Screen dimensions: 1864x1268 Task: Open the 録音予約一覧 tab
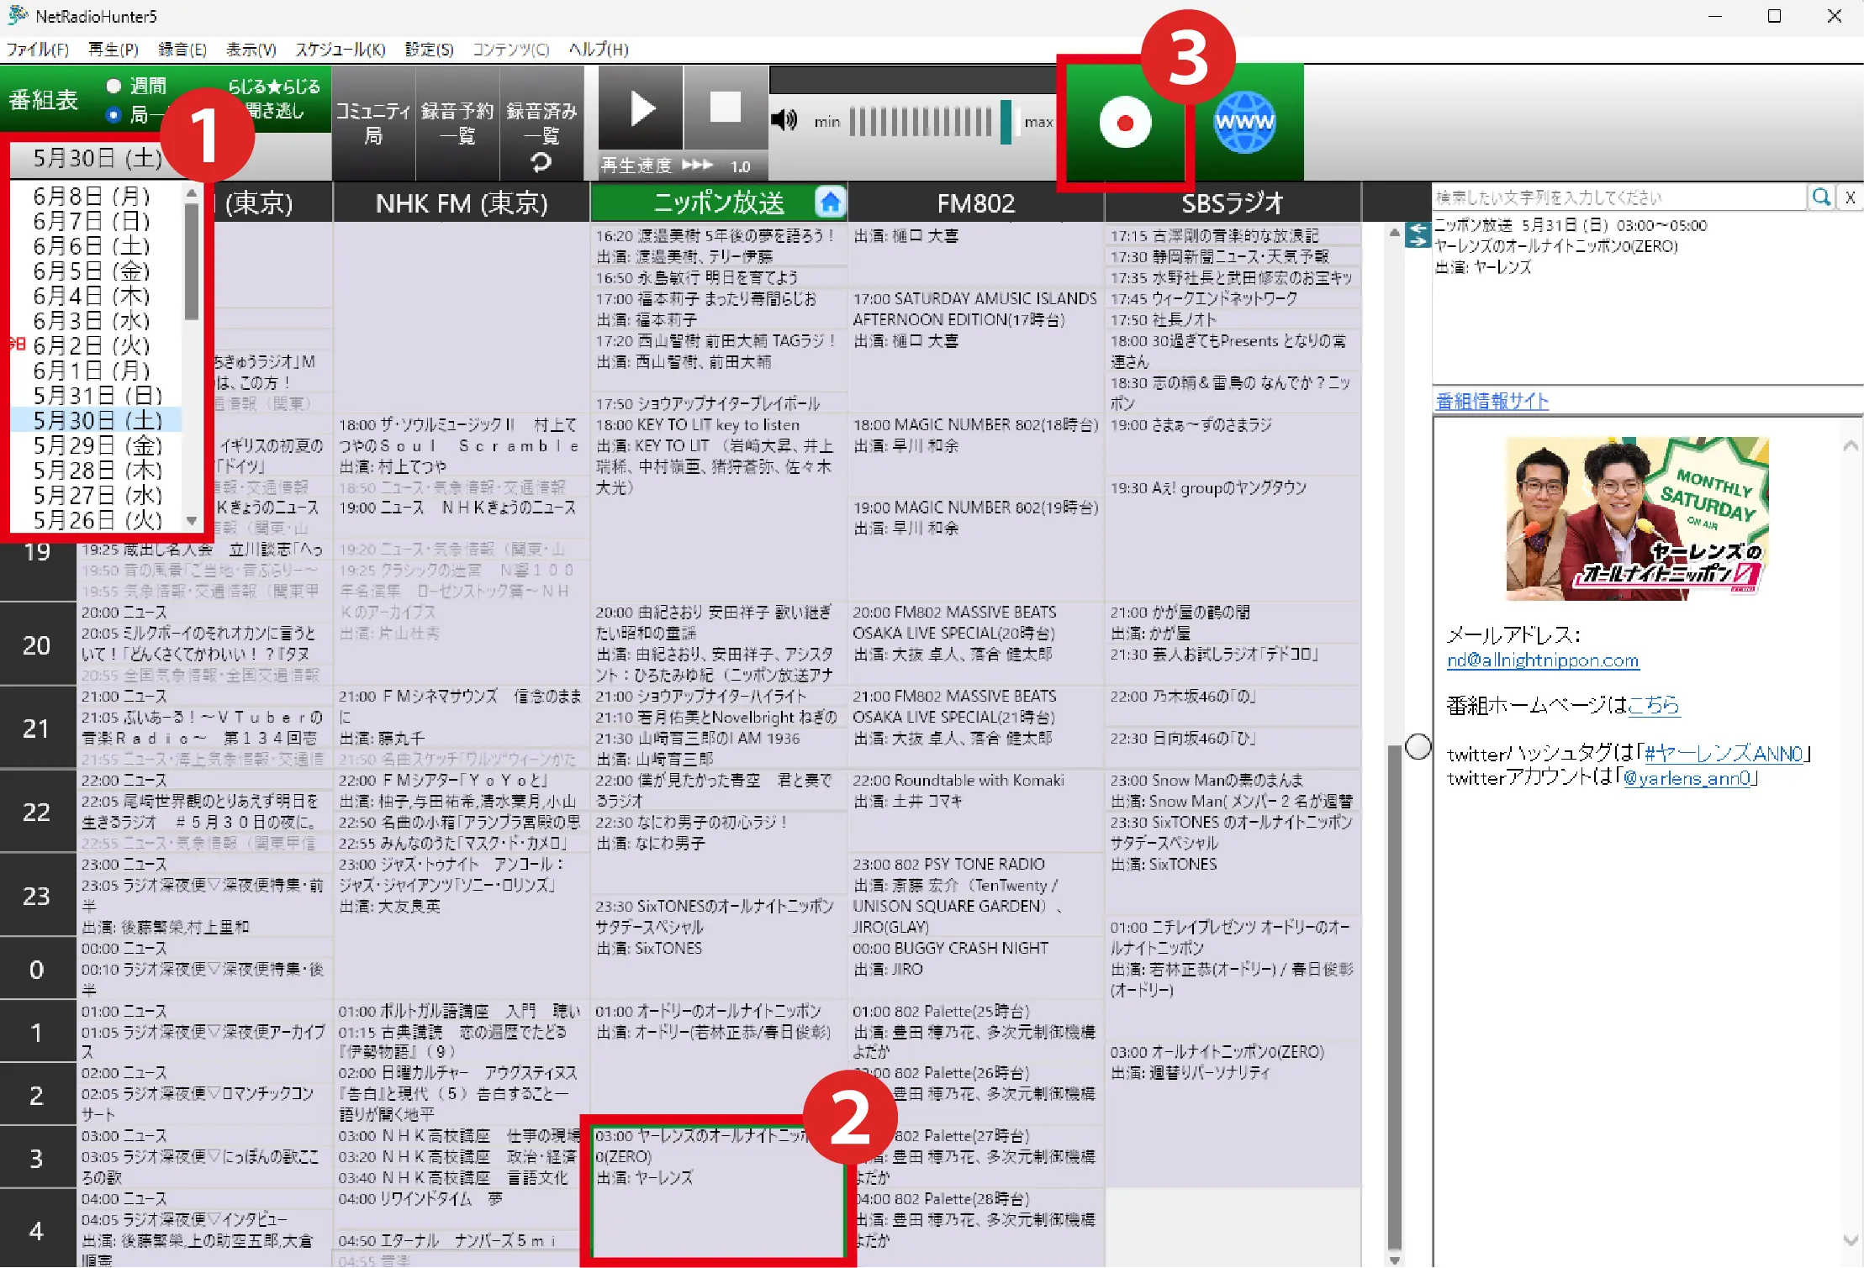pyautogui.click(x=457, y=123)
